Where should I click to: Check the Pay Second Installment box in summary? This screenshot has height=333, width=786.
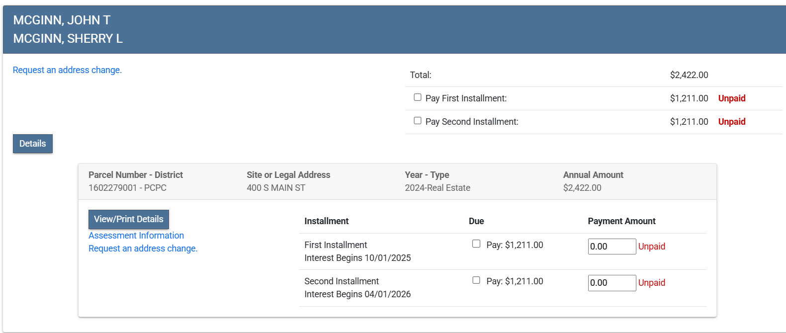(418, 121)
